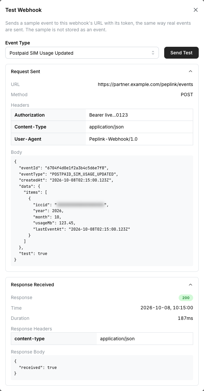Click the 200 response status badge
The height and width of the screenshot is (391, 204).
(186, 298)
